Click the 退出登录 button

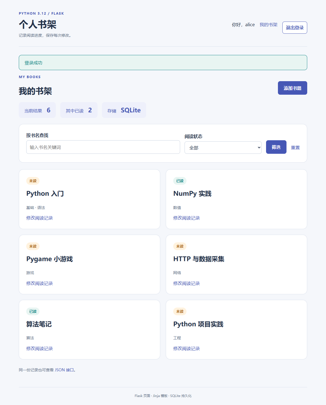(x=295, y=28)
